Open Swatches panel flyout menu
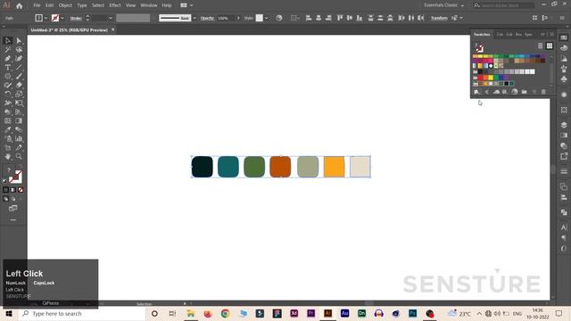Screen dimensions: 571x321 coord(551,34)
